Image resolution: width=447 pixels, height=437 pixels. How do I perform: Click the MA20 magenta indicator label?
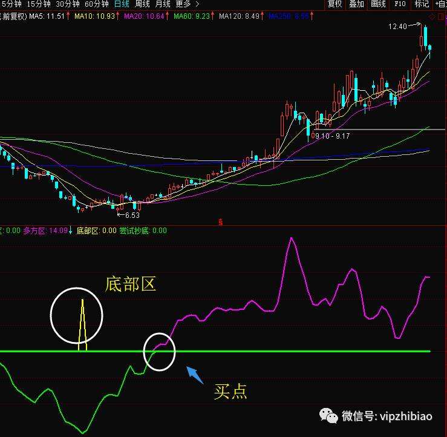tap(145, 15)
